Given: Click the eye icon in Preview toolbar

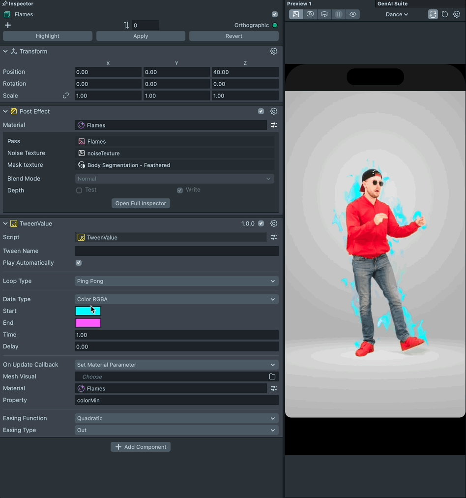Looking at the screenshot, I should pyautogui.click(x=353, y=14).
